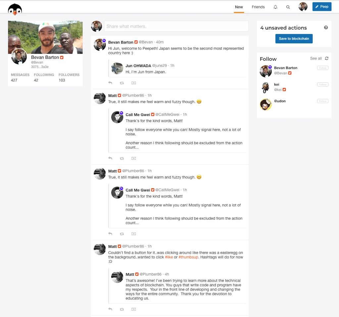Switch to the Friends tab

pos(258,7)
